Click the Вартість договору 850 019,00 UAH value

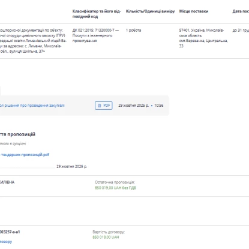(106, 237)
